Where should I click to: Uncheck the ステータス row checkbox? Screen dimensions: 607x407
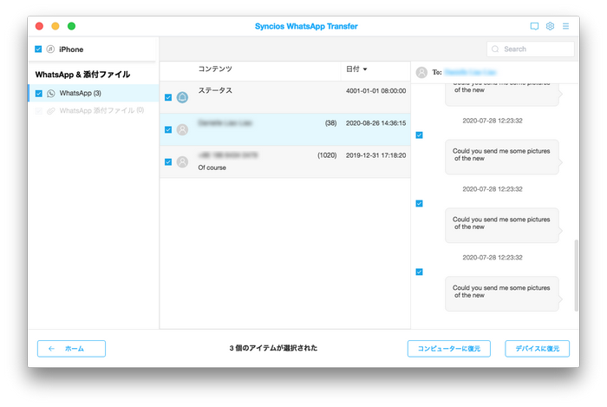(168, 98)
